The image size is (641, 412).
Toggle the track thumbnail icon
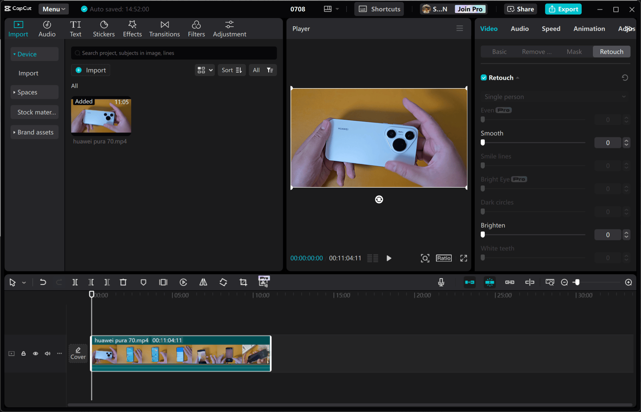coord(11,354)
